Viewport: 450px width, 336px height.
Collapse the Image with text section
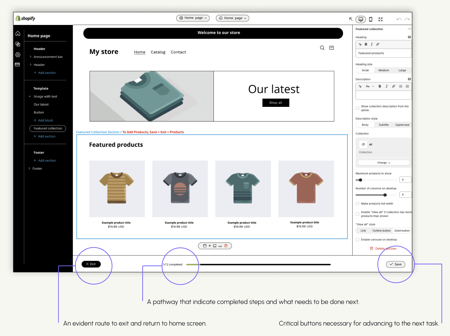coord(30,96)
